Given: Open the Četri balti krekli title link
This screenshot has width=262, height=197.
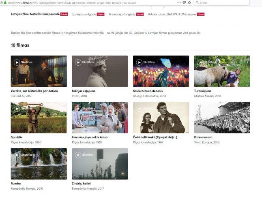Looking at the screenshot, I should (155, 137).
